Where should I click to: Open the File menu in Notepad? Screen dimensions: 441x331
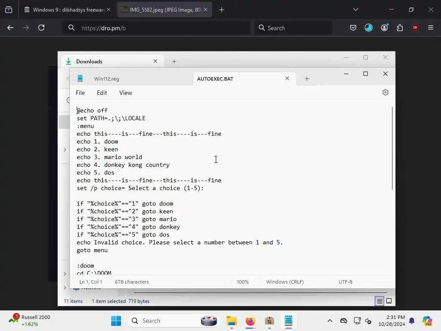point(80,93)
